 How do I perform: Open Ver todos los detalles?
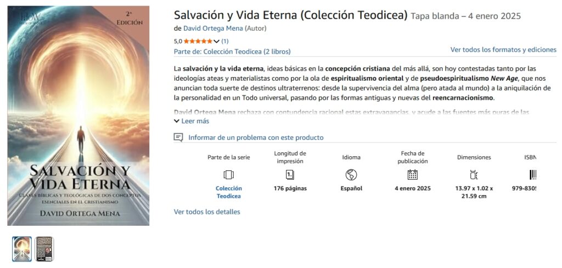[207, 212]
